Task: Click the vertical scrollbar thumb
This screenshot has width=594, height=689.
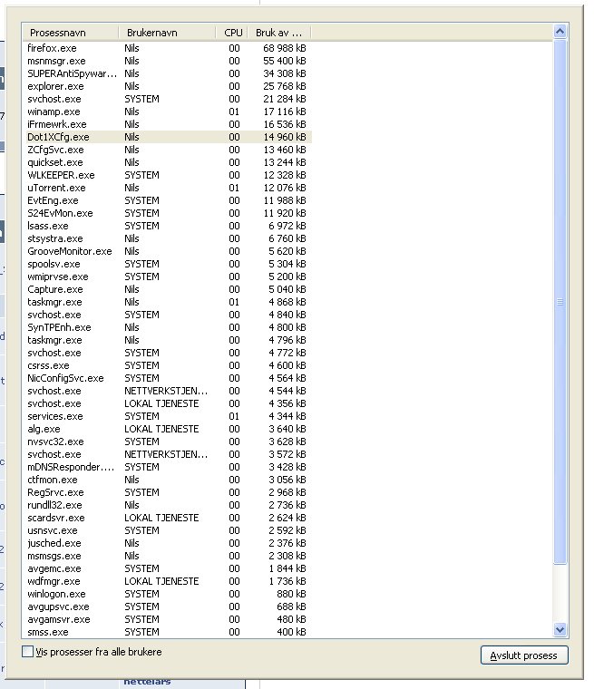Action: point(560,301)
